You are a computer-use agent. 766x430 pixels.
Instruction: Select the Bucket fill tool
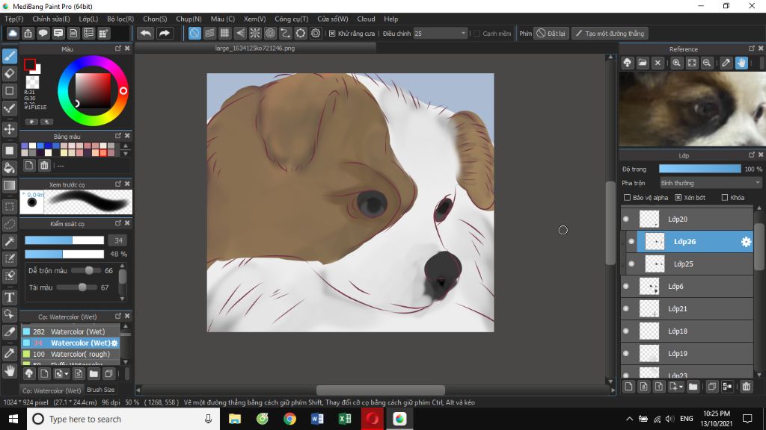10,167
